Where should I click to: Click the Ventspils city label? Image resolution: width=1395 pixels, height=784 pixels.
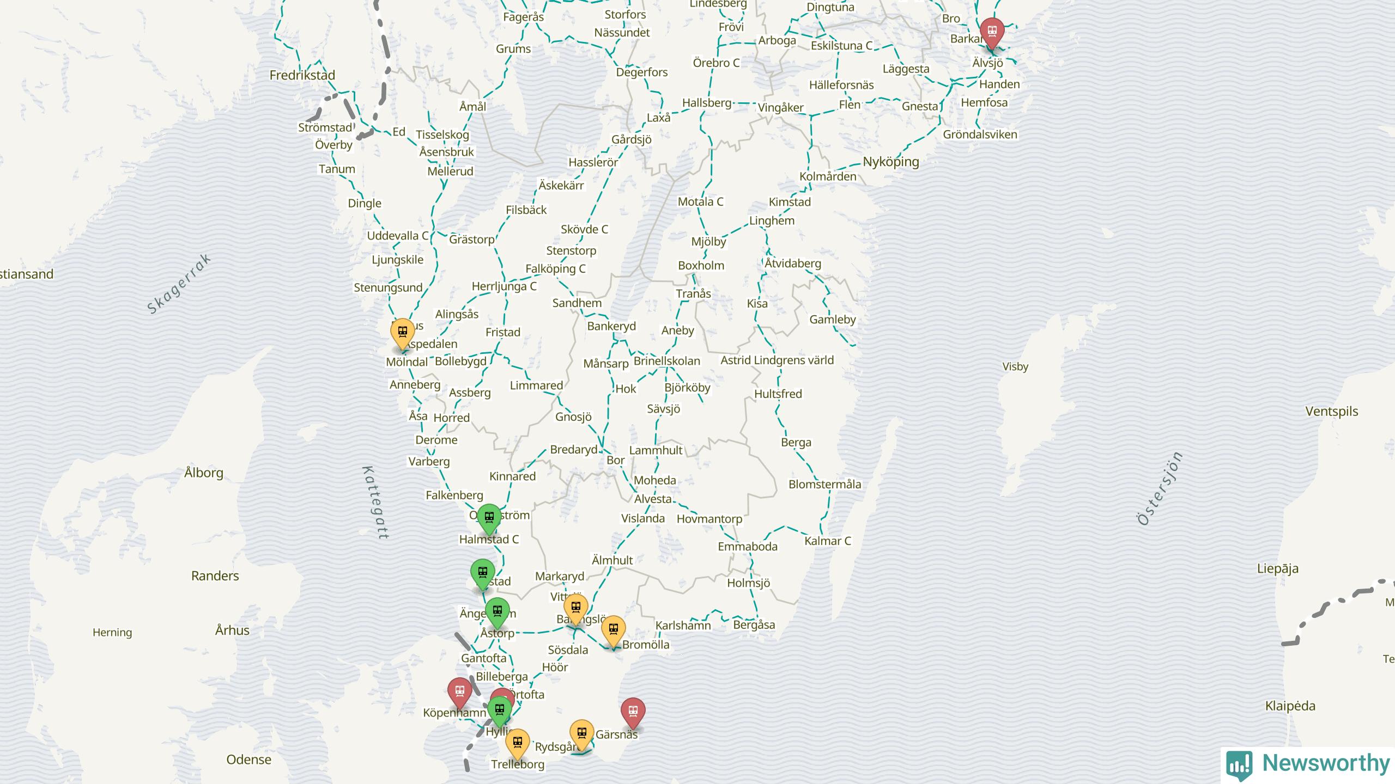pyautogui.click(x=1332, y=412)
